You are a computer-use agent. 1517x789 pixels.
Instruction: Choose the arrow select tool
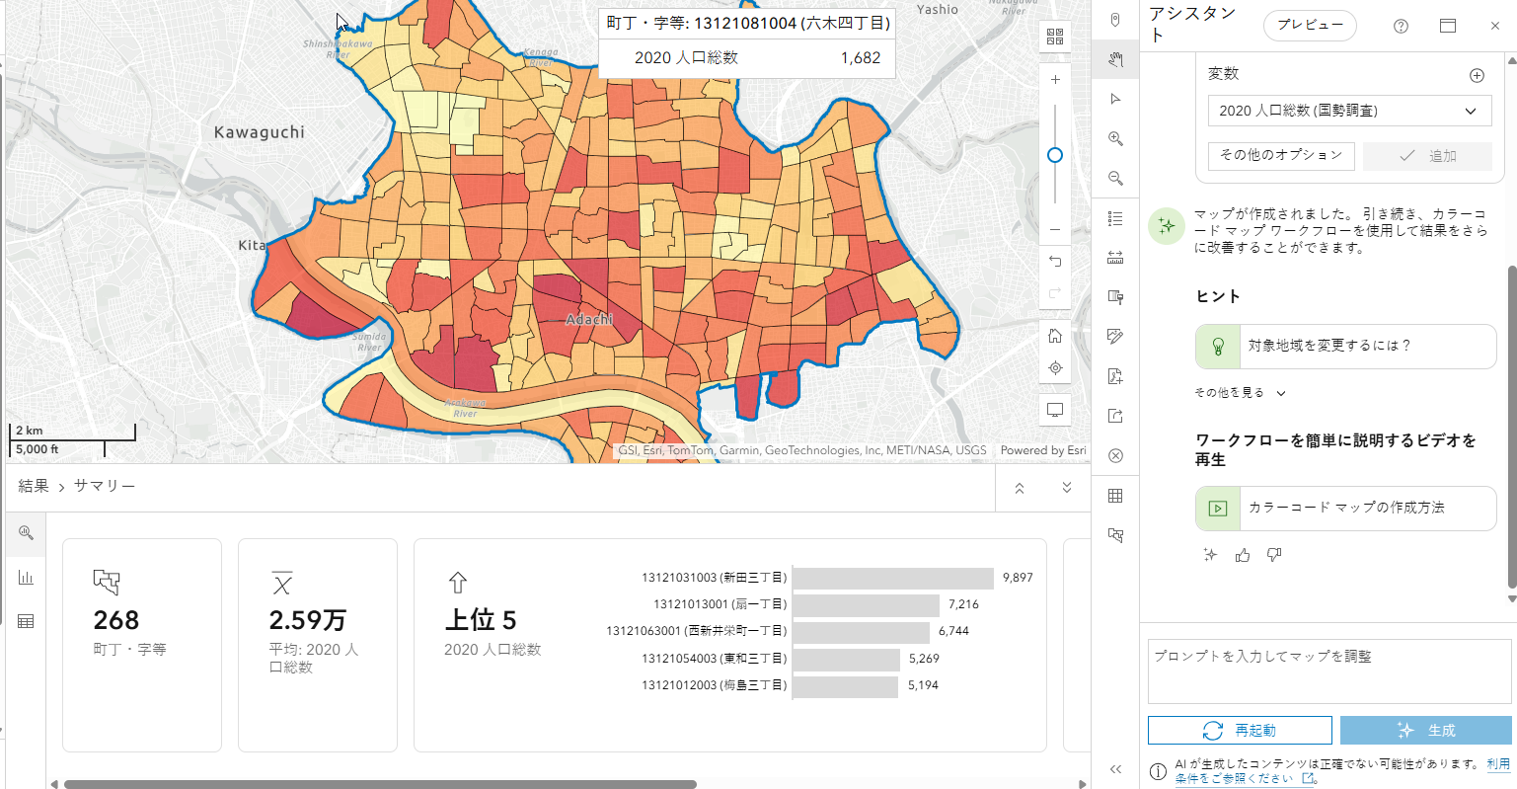point(1115,100)
